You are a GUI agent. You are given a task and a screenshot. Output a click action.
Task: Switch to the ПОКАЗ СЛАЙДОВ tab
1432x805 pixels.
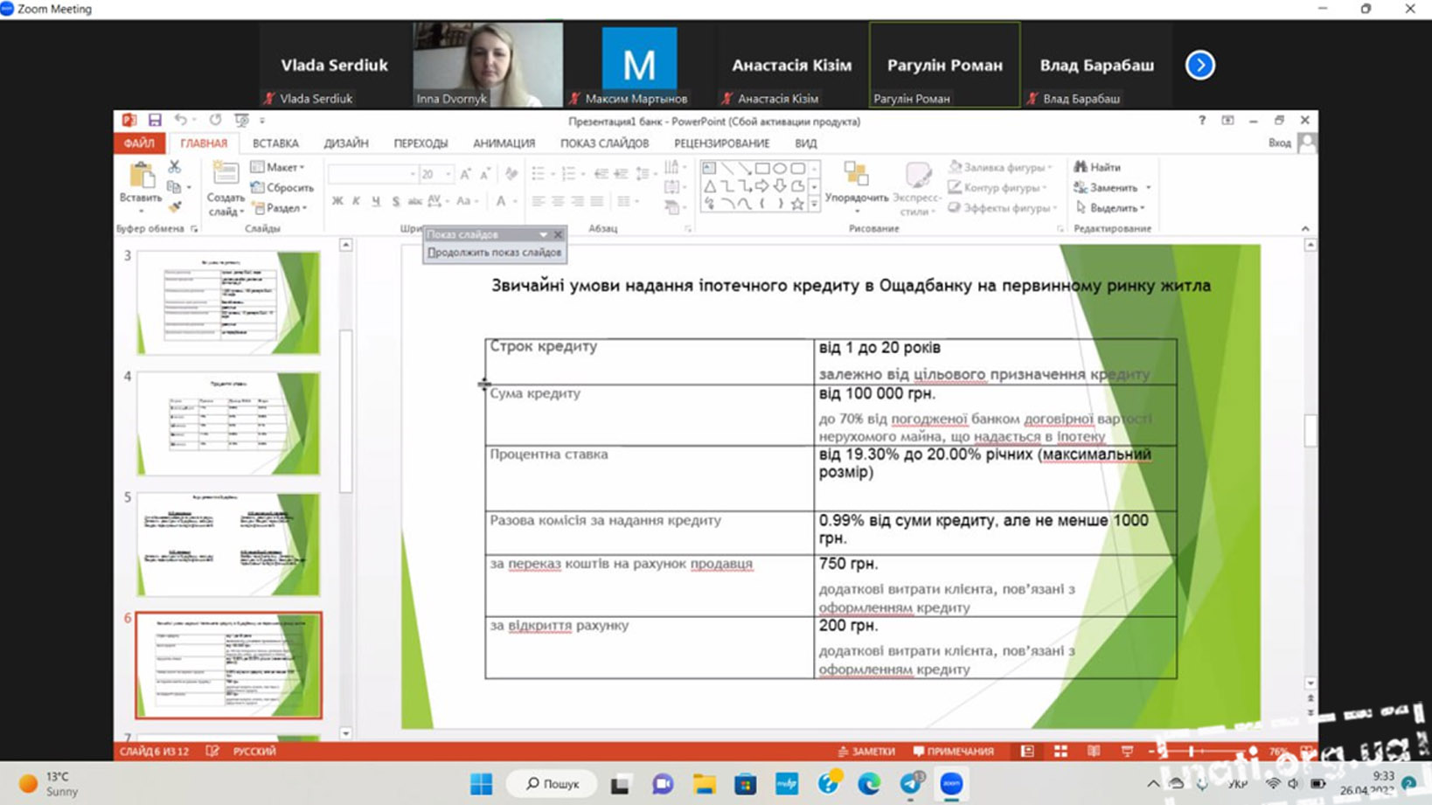[604, 143]
